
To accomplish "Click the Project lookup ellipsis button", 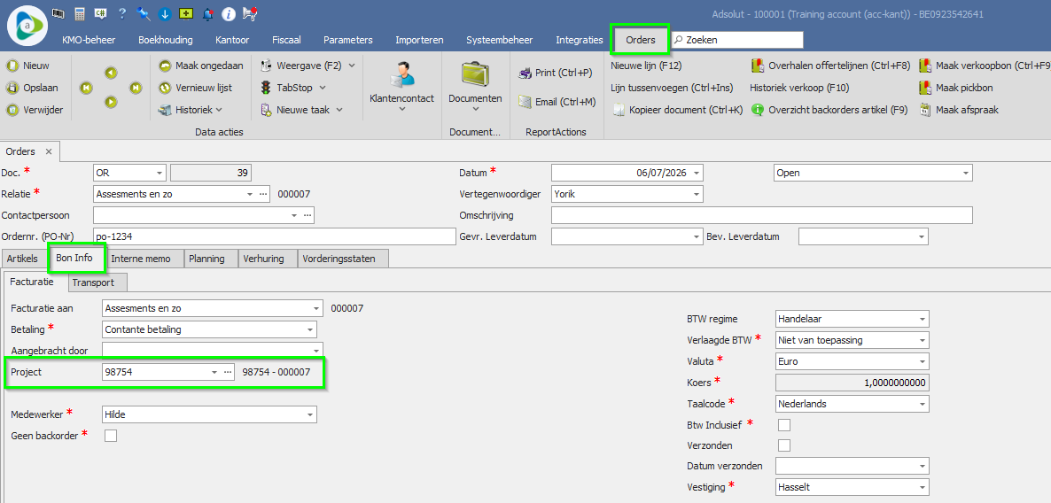I will tap(227, 372).
